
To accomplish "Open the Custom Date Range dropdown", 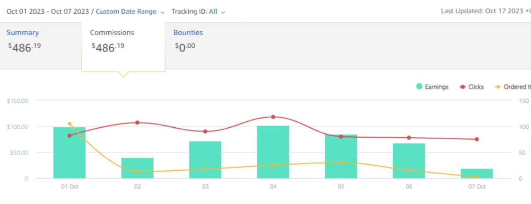I will [126, 11].
